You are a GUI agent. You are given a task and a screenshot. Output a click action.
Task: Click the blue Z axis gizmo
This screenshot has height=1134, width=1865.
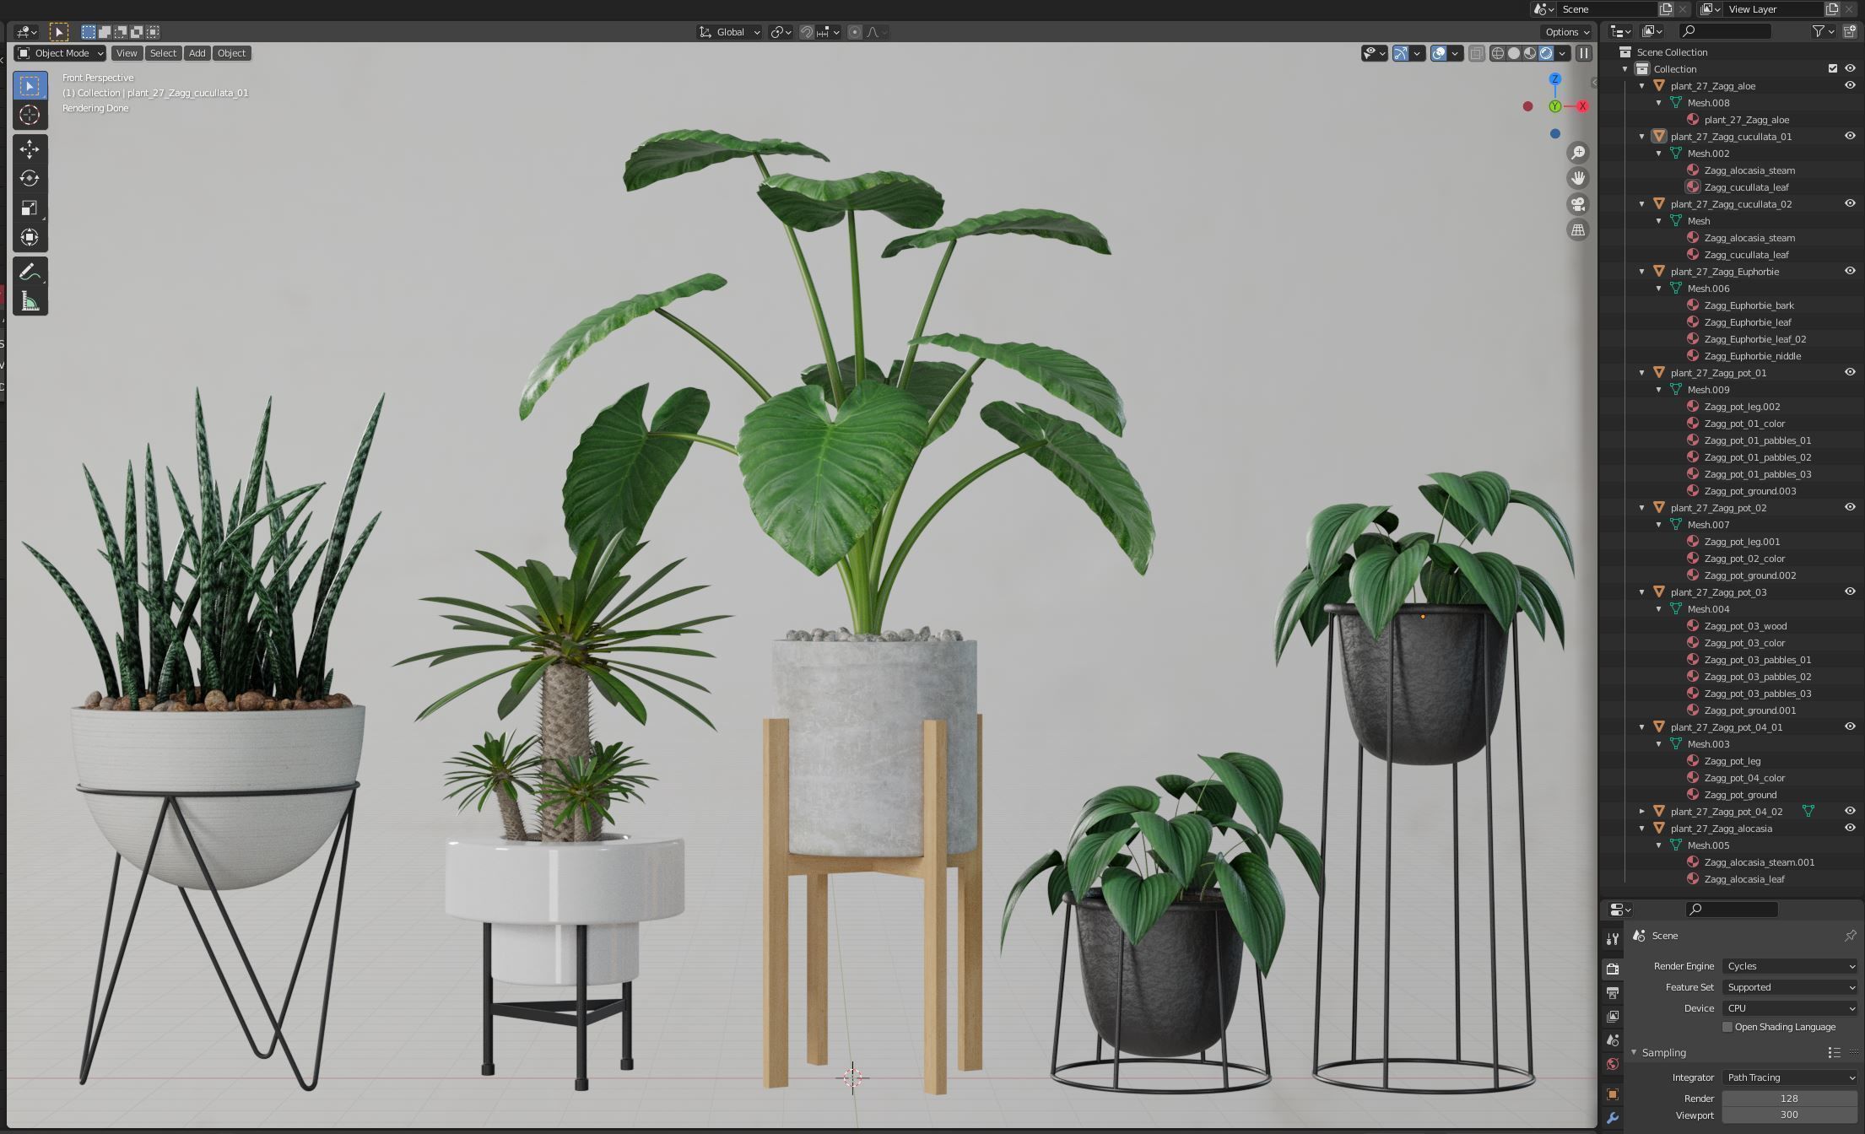click(1554, 78)
